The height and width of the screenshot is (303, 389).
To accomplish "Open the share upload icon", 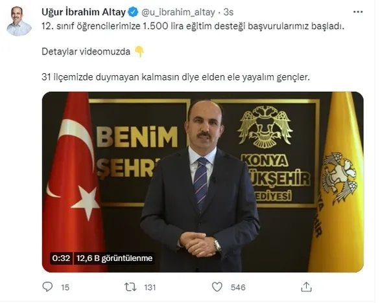I will pos(306,287).
